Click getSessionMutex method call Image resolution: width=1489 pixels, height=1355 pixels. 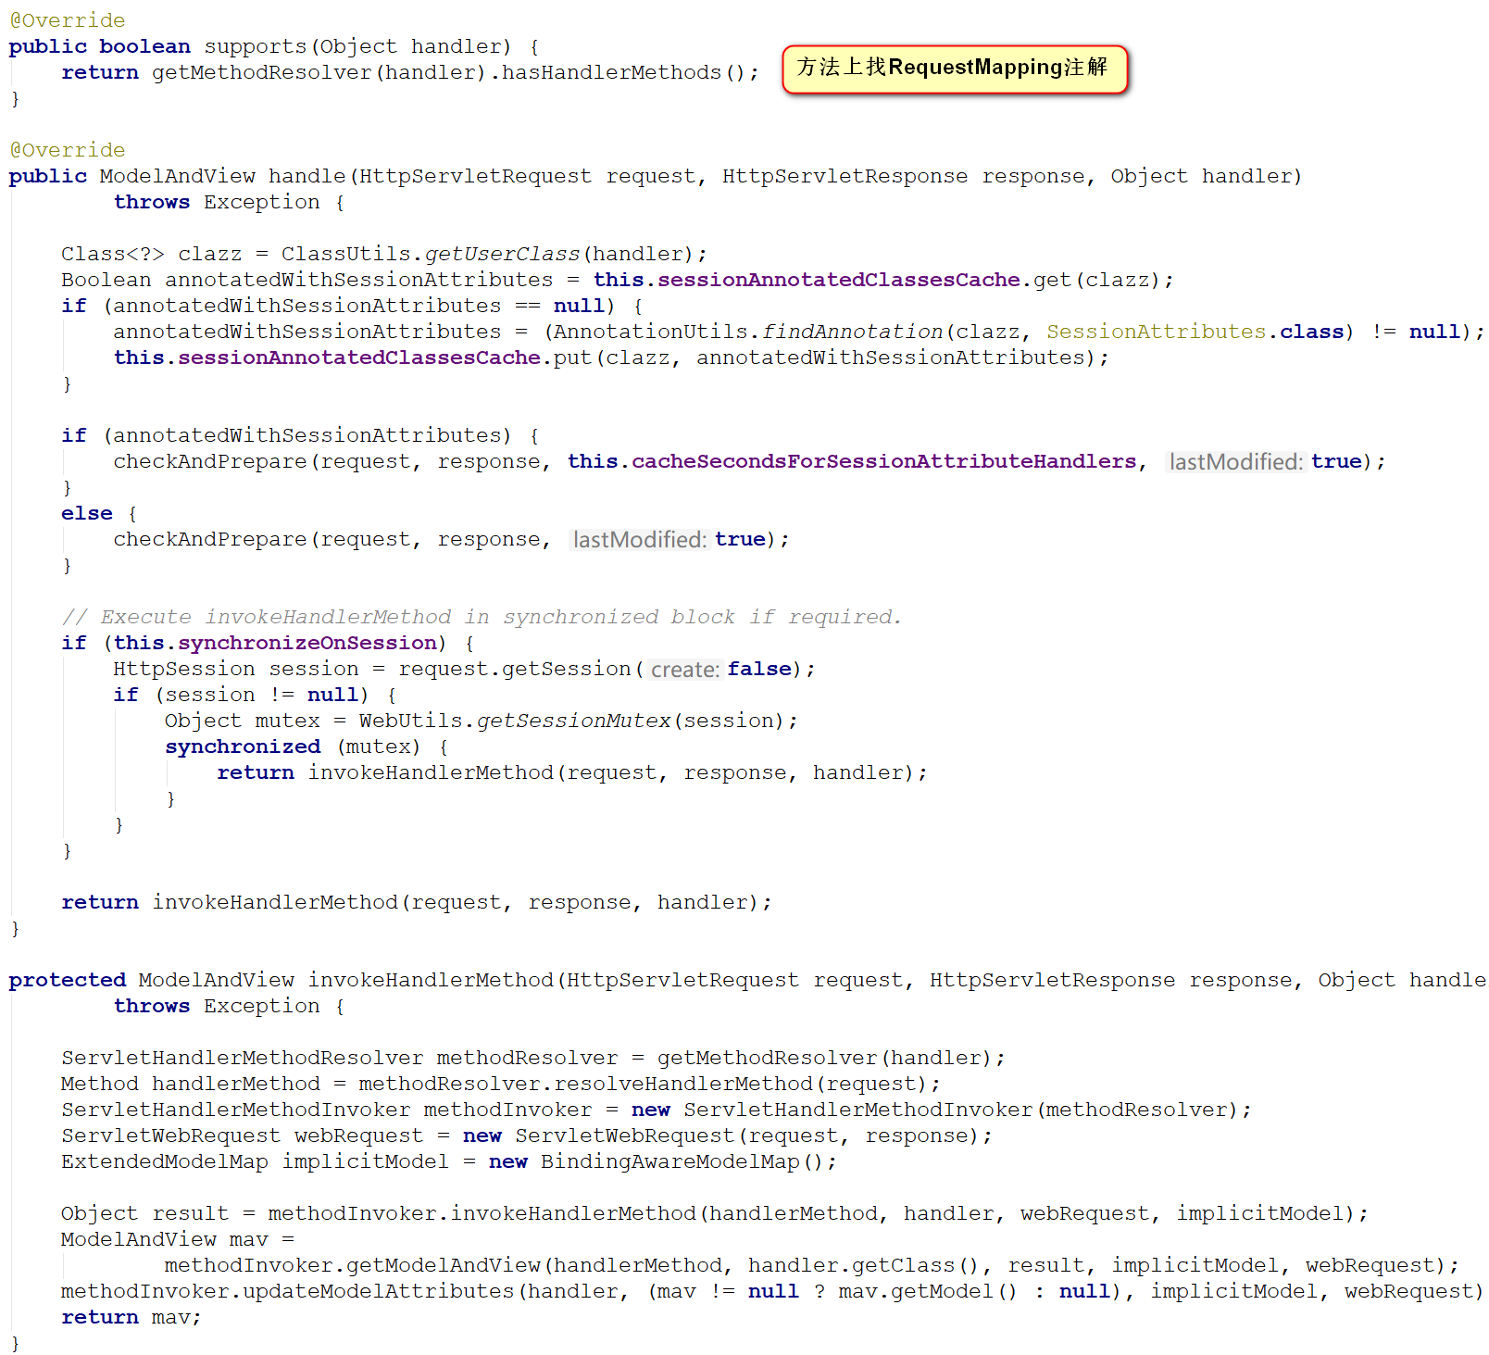(574, 721)
